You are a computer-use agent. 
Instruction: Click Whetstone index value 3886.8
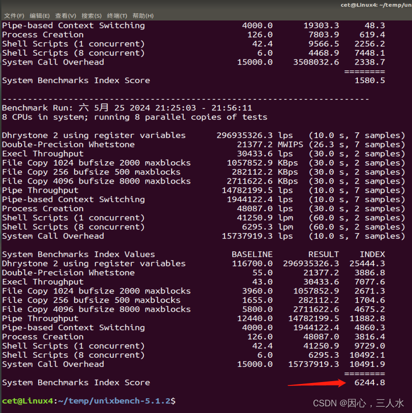pyautogui.click(x=370, y=273)
